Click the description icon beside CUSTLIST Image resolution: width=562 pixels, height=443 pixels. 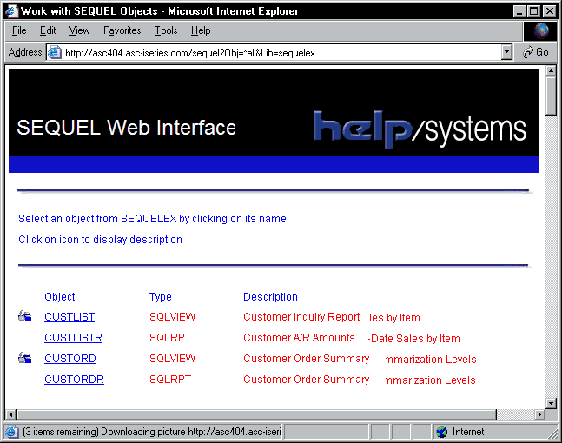(x=24, y=316)
